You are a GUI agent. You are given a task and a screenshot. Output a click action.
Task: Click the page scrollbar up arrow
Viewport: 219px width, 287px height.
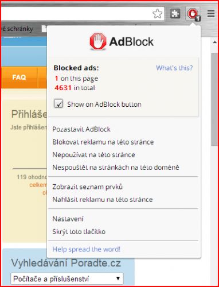(x=214, y=42)
